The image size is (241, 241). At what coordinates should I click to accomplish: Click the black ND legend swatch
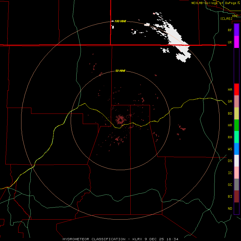pyautogui.click(x=236, y=208)
